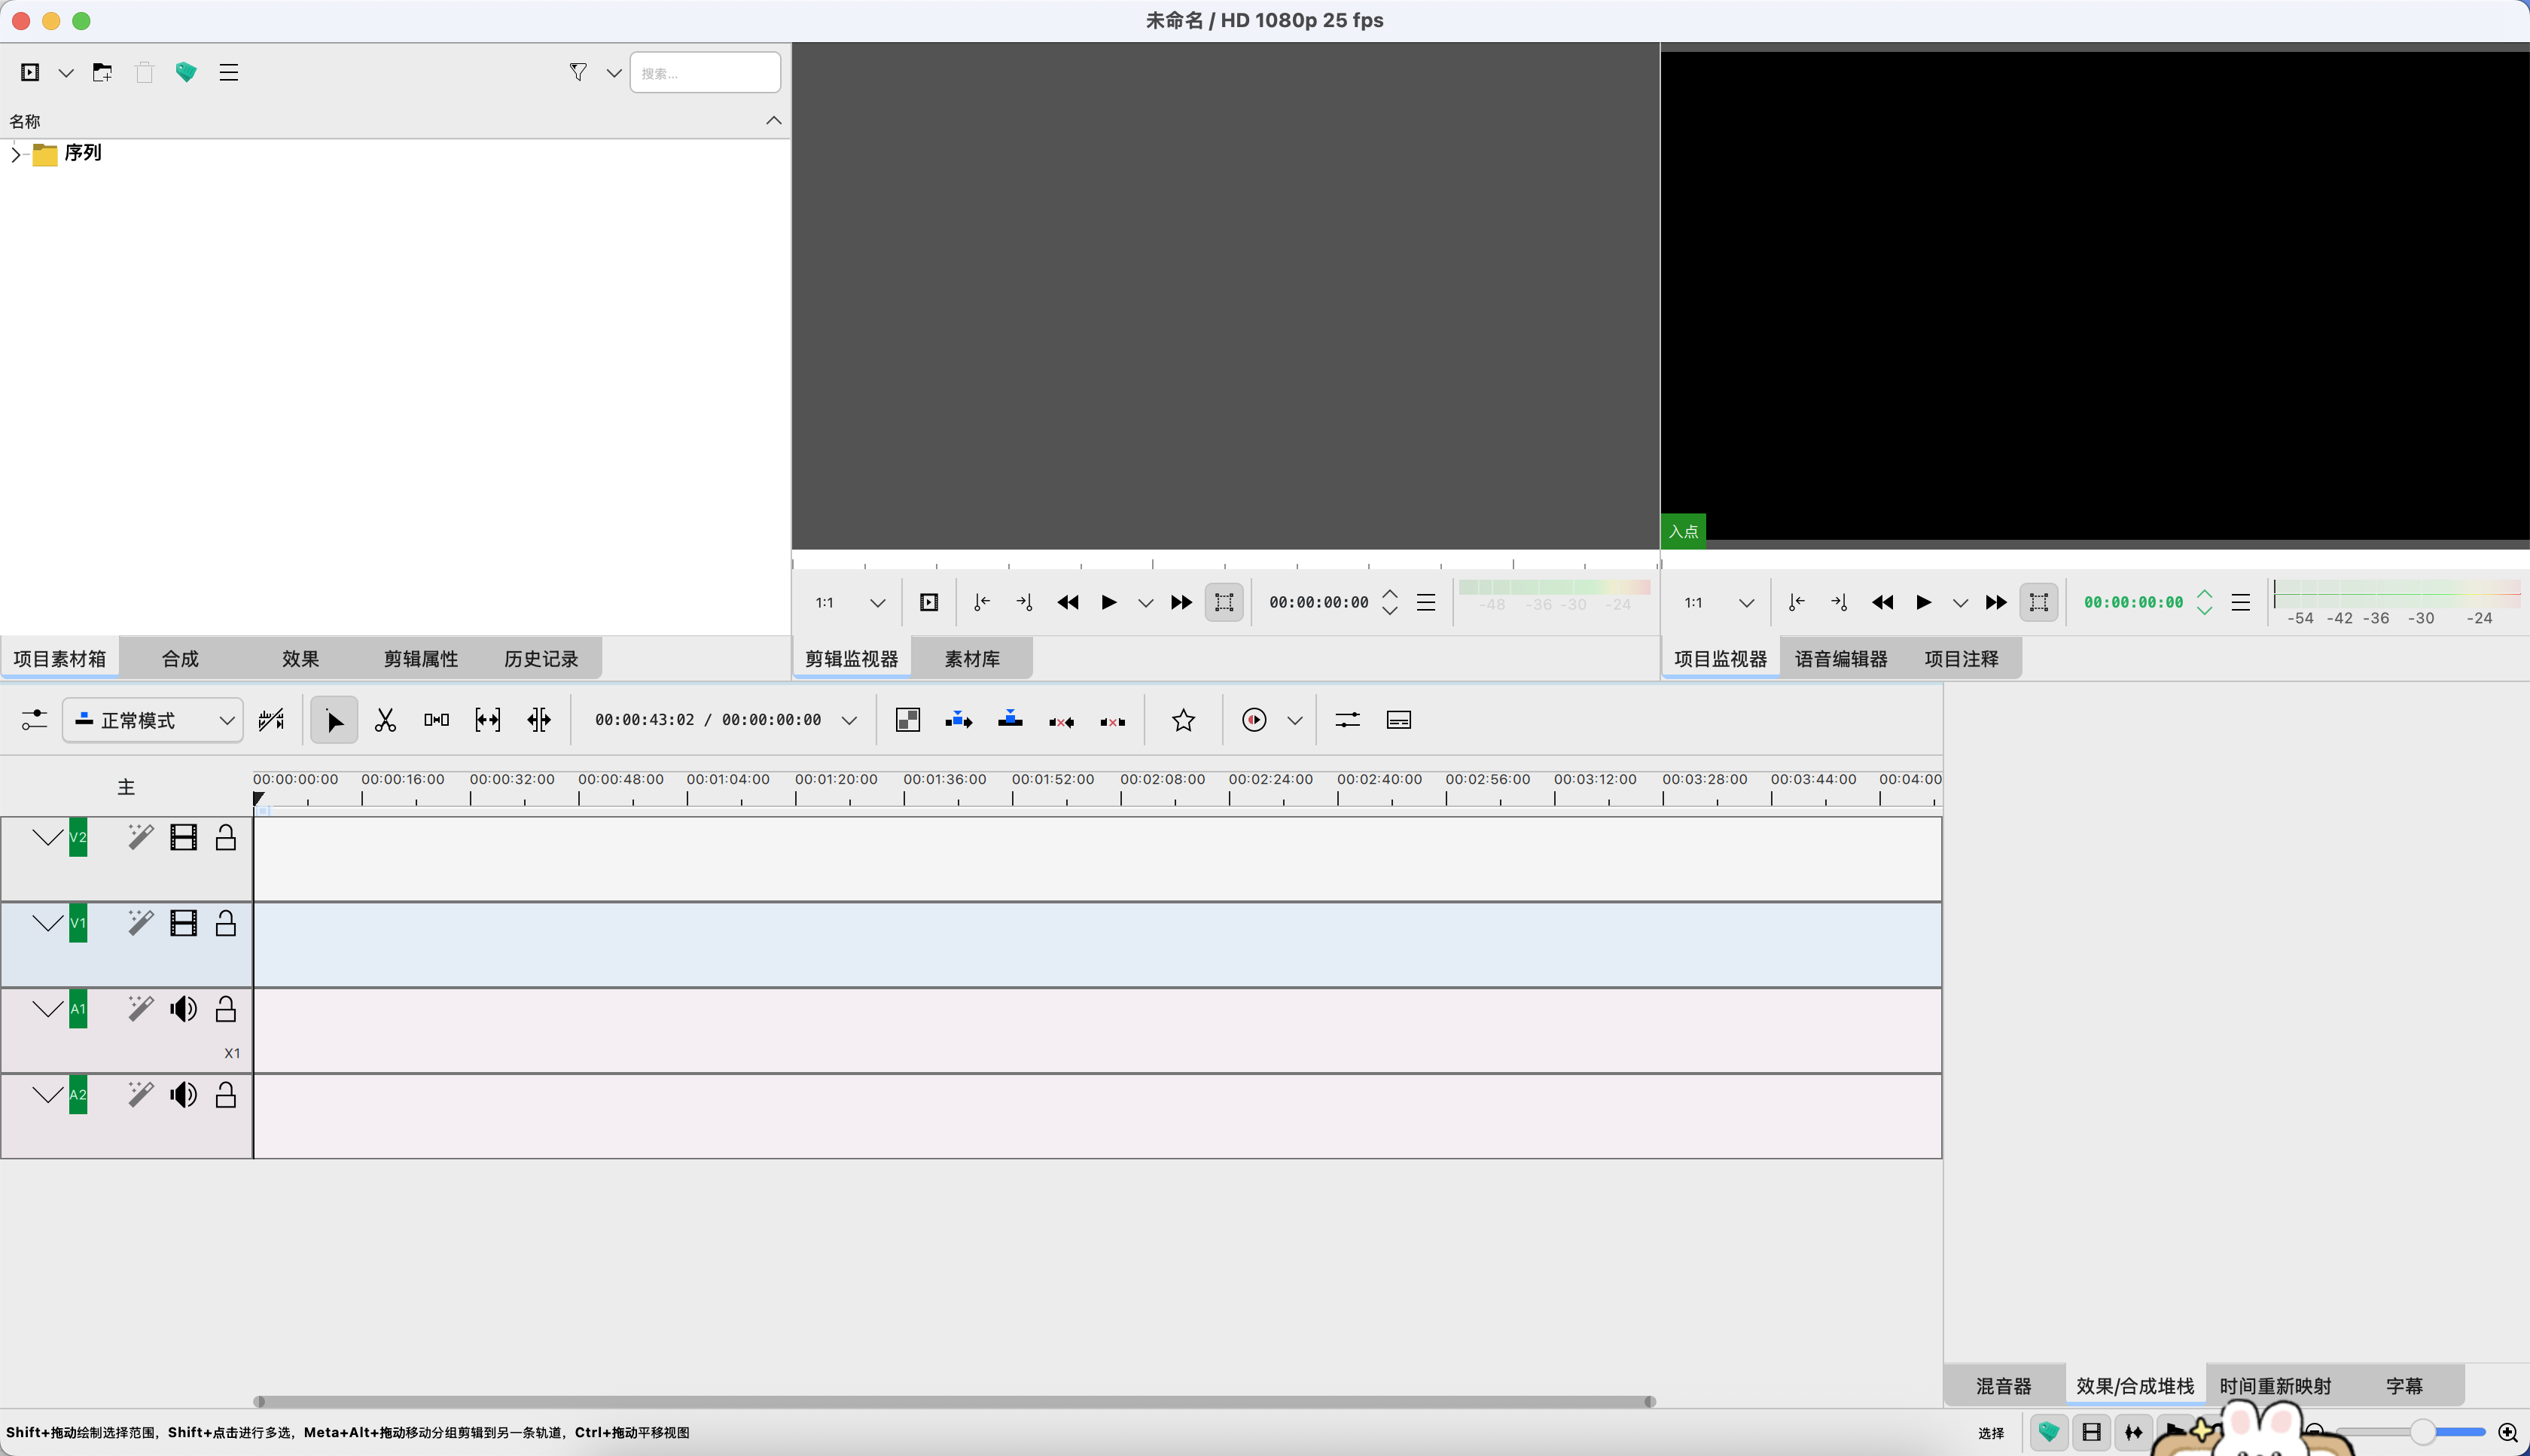Play in the project monitor
The image size is (2530, 1456).
(1923, 602)
